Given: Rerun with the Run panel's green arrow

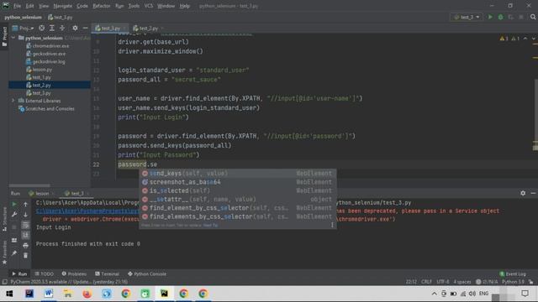Looking at the screenshot, I should [14, 205].
